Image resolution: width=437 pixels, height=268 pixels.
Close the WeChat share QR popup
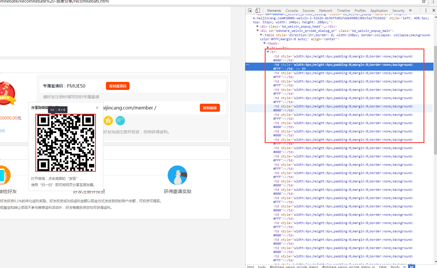coord(97,108)
